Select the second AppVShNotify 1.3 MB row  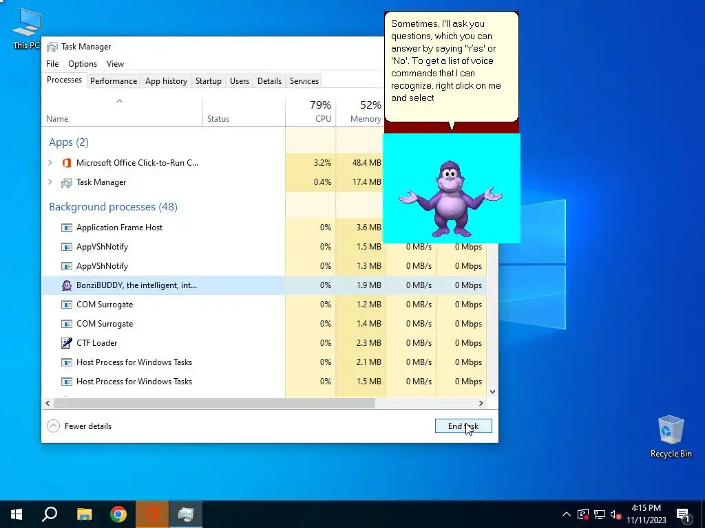coord(264,266)
